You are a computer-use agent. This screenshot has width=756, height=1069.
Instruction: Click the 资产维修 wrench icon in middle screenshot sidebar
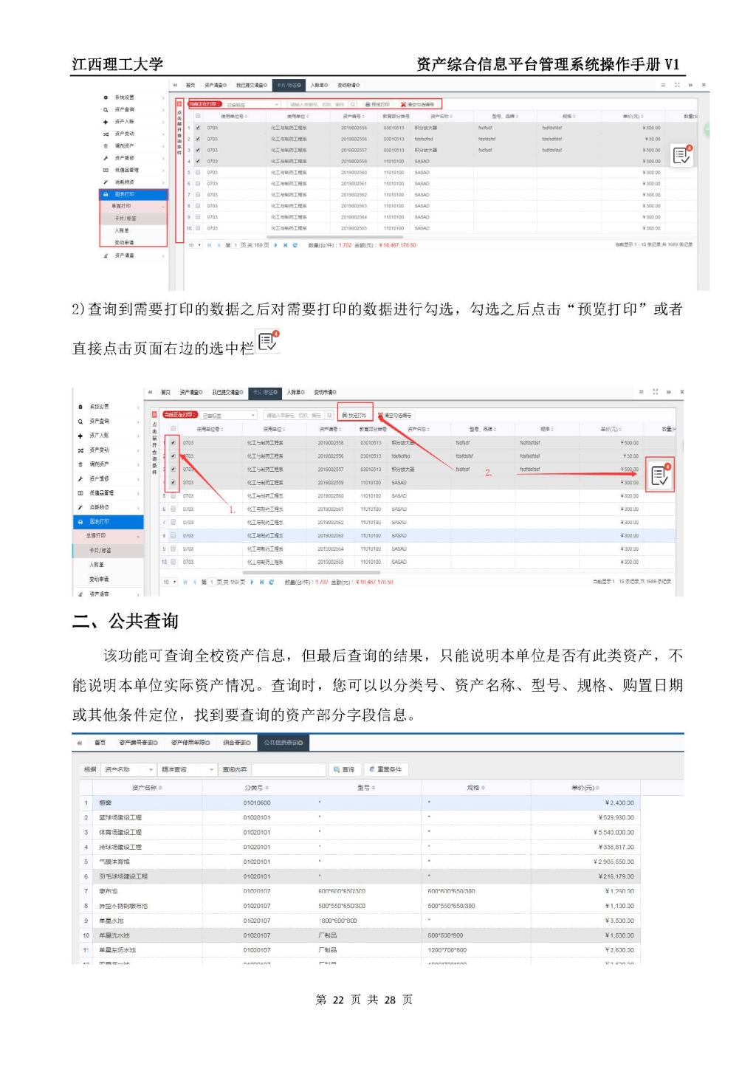point(80,478)
